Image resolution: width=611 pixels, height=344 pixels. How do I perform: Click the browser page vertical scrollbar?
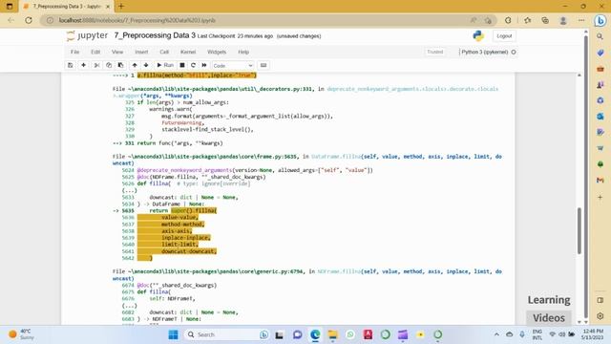(585, 178)
